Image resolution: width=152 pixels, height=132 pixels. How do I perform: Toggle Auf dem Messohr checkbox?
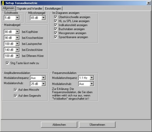pos(15,90)
